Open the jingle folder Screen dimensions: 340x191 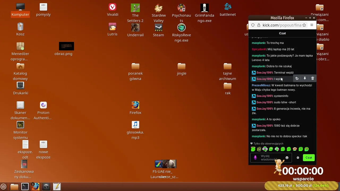click(182, 69)
